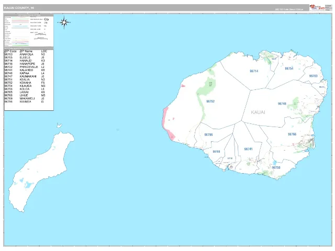Click LIHUE in the ZIP index table
335x251 pixels.
click(x=24, y=95)
